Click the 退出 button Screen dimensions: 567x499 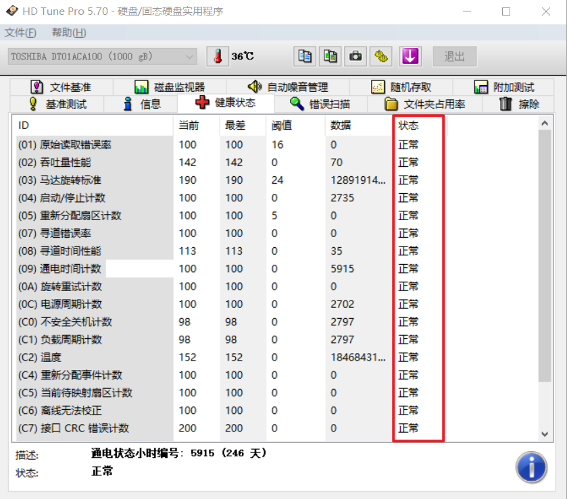tap(455, 56)
